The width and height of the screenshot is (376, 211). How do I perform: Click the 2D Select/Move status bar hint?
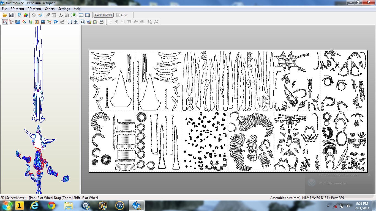(x=49, y=198)
